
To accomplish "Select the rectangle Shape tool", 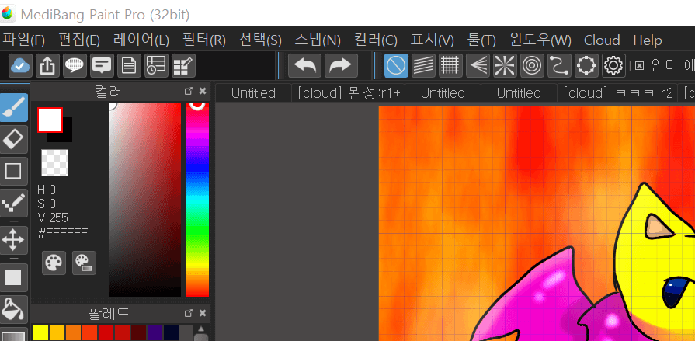I will pyautogui.click(x=13, y=171).
